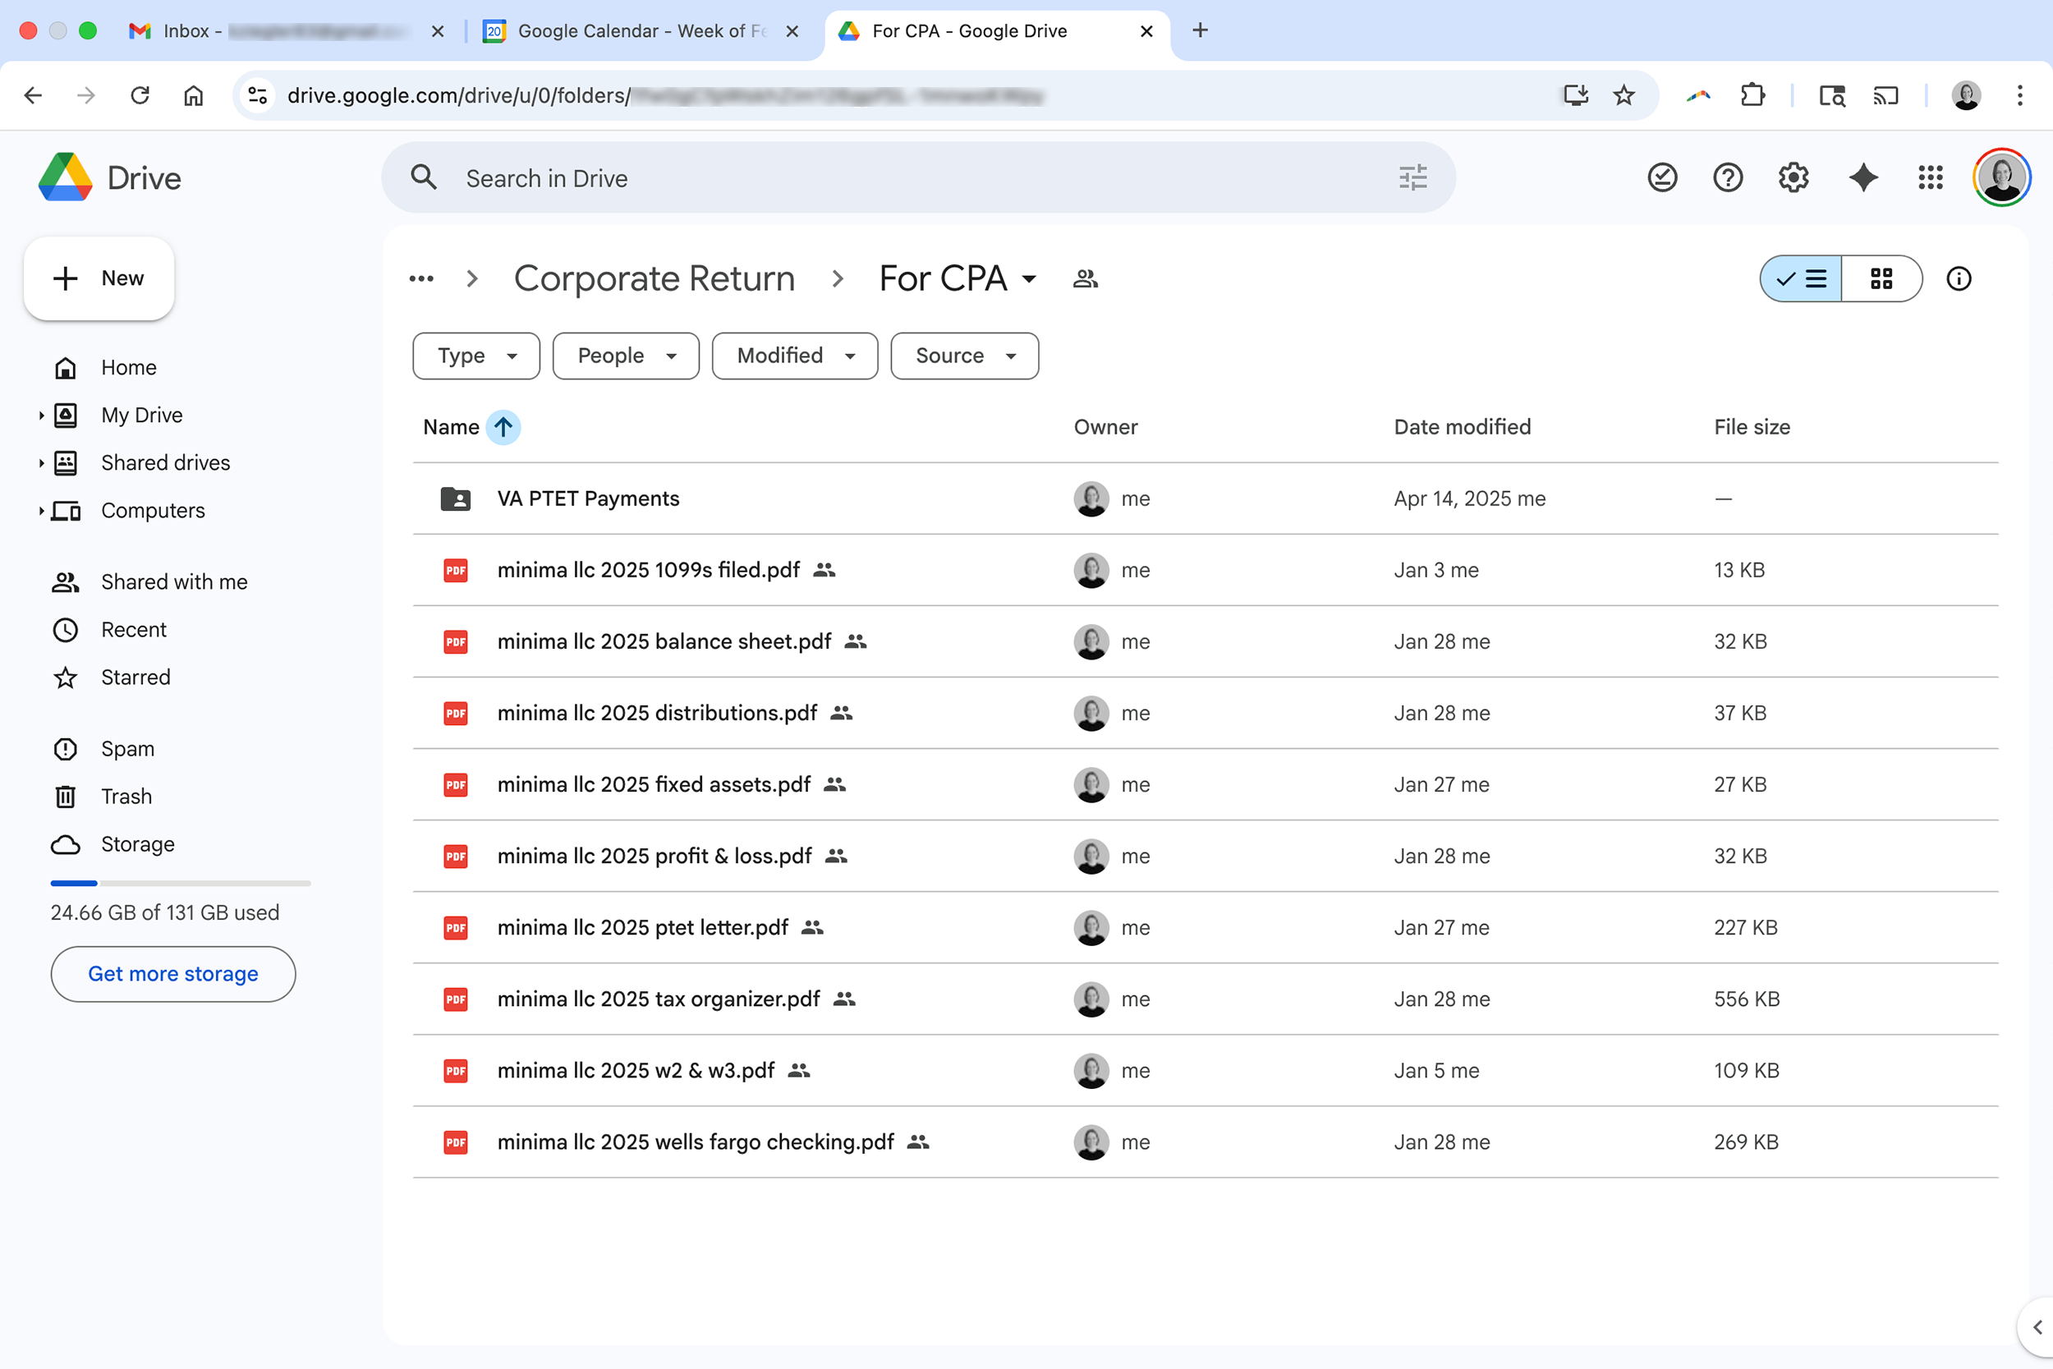
Task: Go to Shared with me
Action: tap(174, 581)
